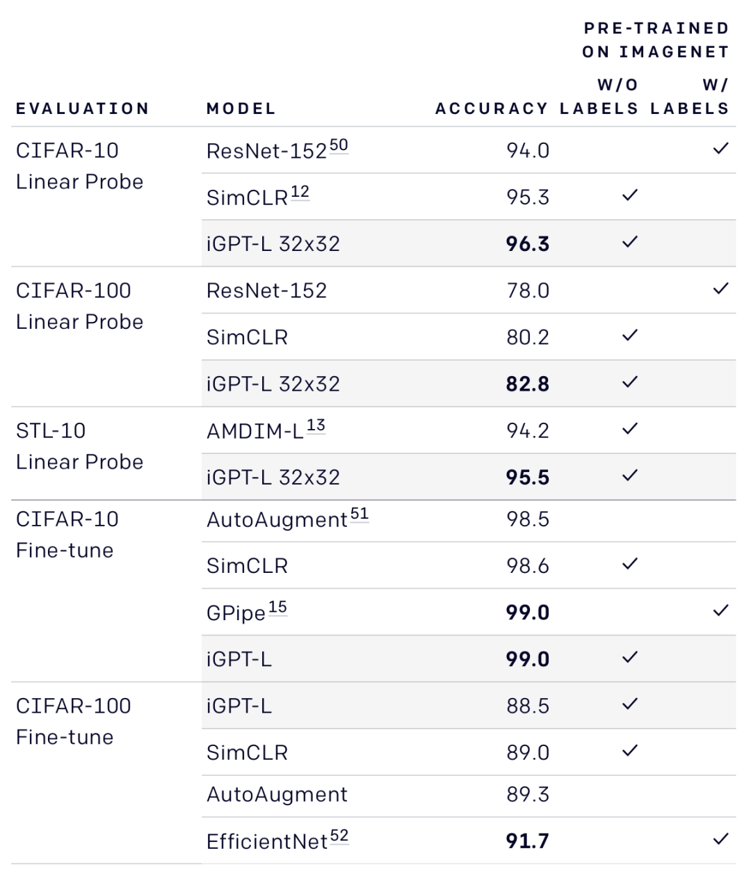This screenshot has width=751, height=883.
Task: Open footnote 50 next to ResNet-152
Action: tap(339, 145)
